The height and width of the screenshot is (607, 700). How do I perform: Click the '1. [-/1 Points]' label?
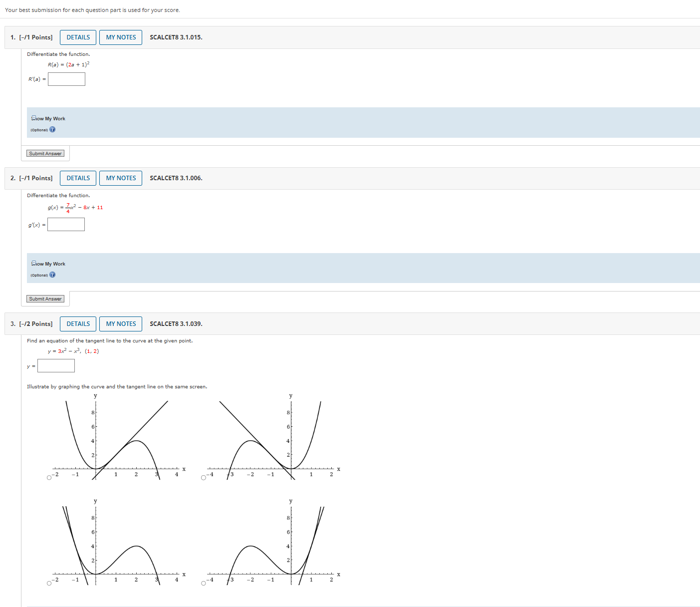pyautogui.click(x=31, y=37)
